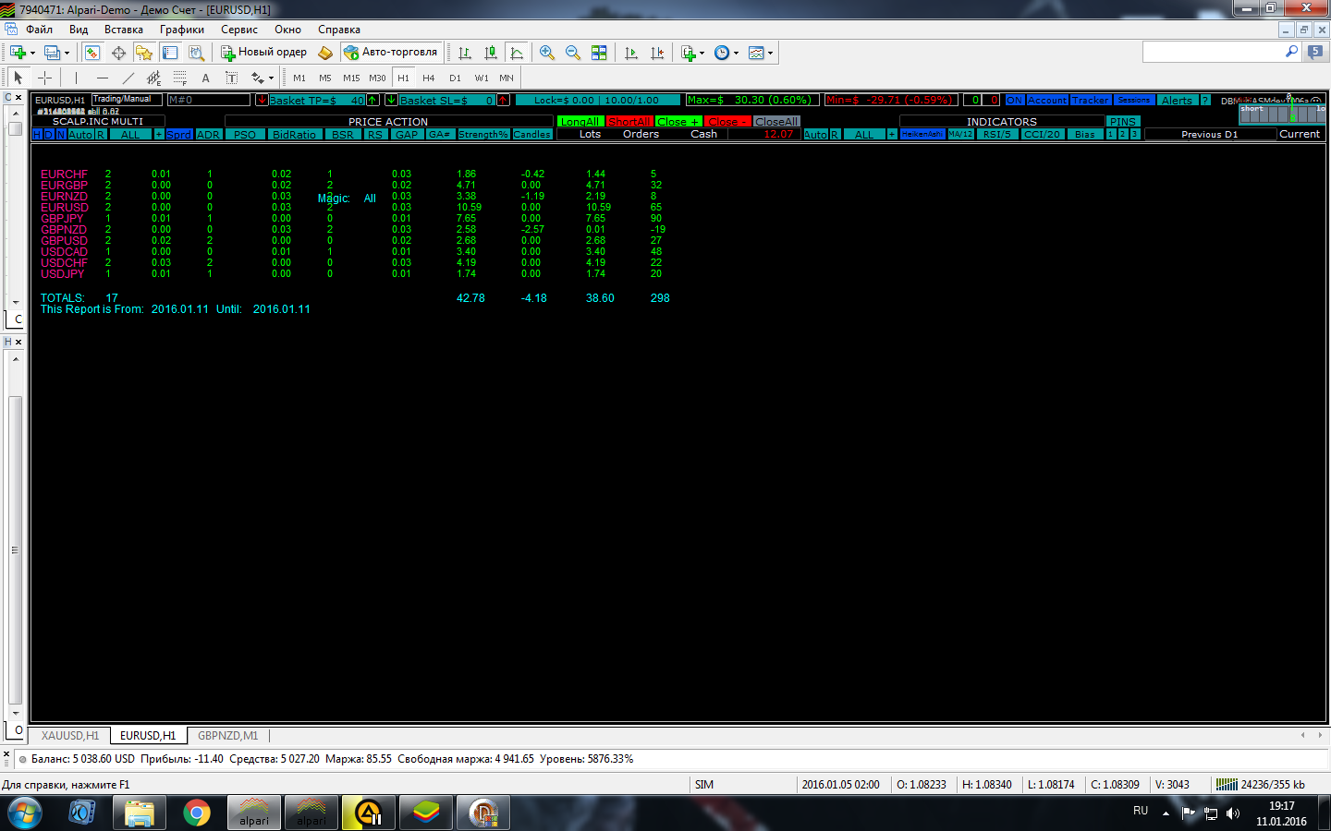
Task: Toggle the D filter button
Action: [x=49, y=135]
